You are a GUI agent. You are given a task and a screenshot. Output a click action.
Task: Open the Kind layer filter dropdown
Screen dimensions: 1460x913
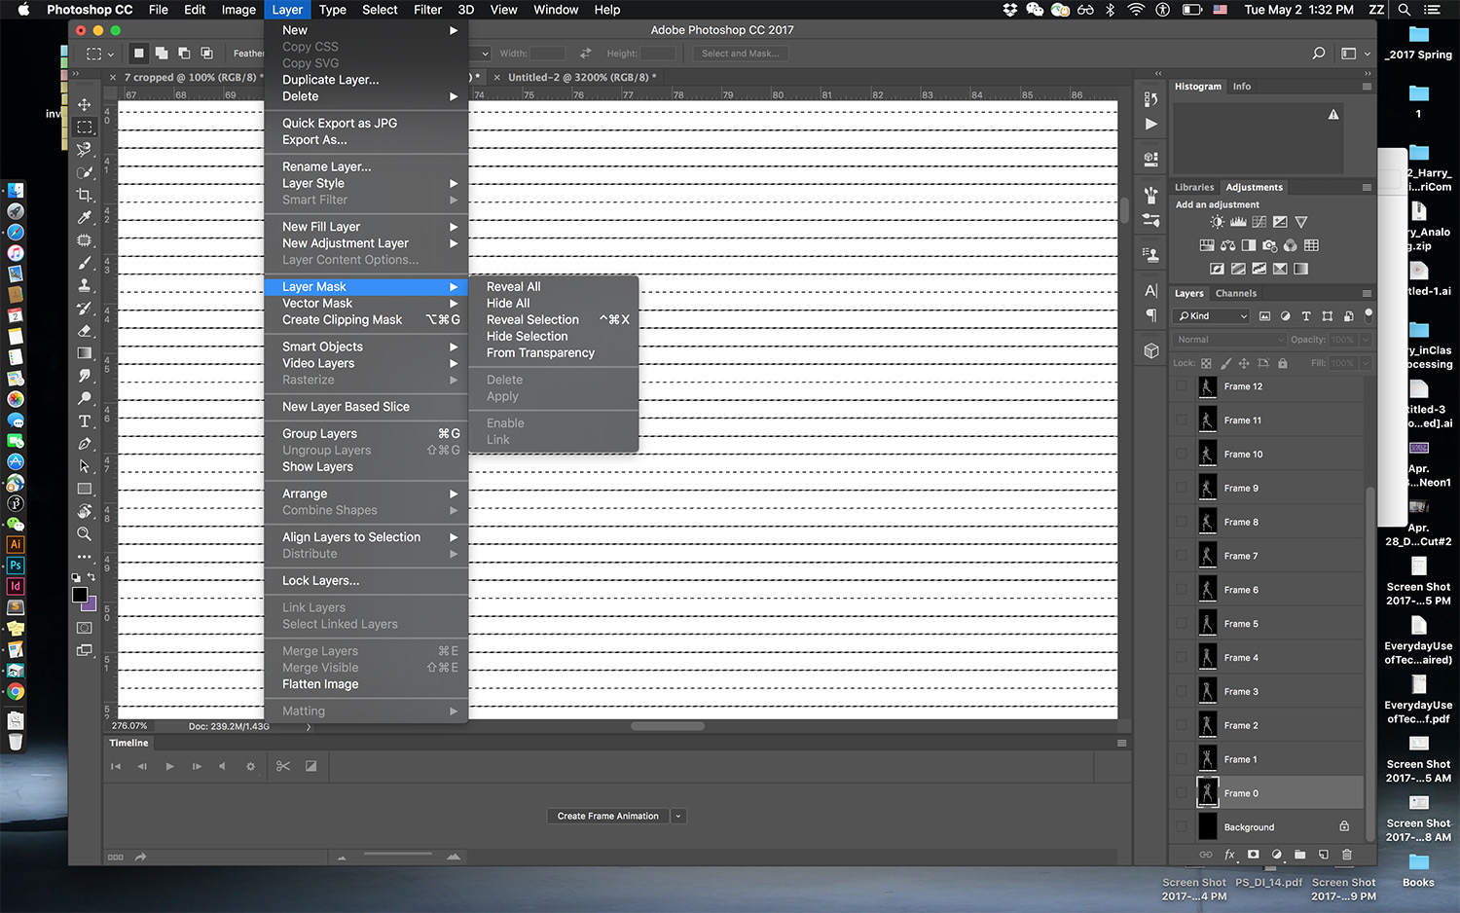[x=1213, y=315]
